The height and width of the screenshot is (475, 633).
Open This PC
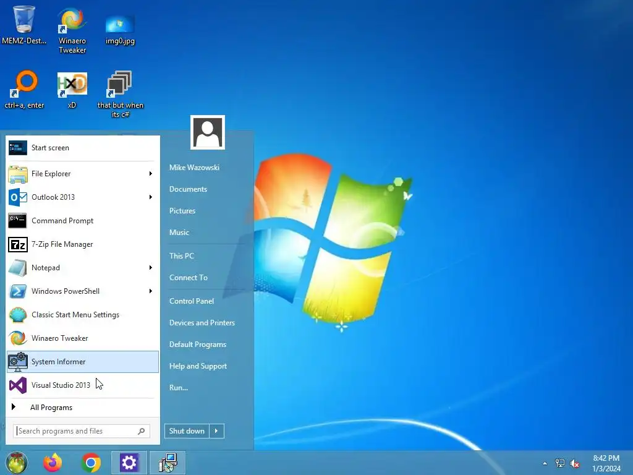point(182,255)
